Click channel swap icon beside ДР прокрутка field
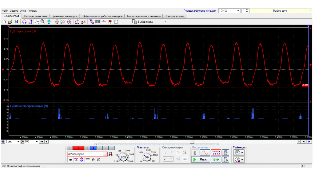Image resolution: width=315 pixels, height=169 pixels. point(110,154)
